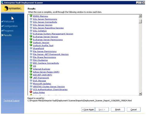The image size is (146, 115).
Task: Open the Technical Support link
Action: pos(11,100)
